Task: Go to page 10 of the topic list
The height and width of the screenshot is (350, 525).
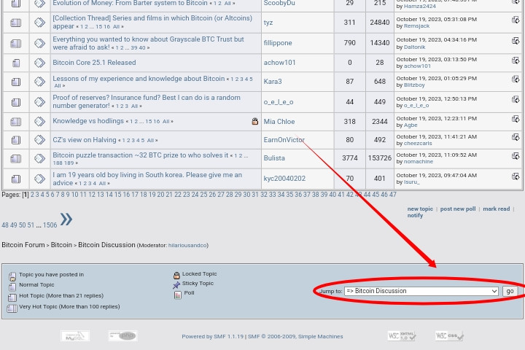Action: pos(74,195)
